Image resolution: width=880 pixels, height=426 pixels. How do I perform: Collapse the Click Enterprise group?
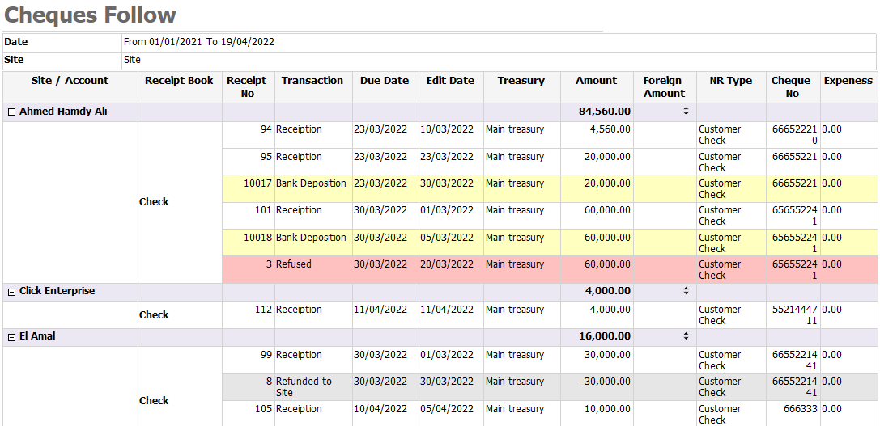click(x=11, y=291)
